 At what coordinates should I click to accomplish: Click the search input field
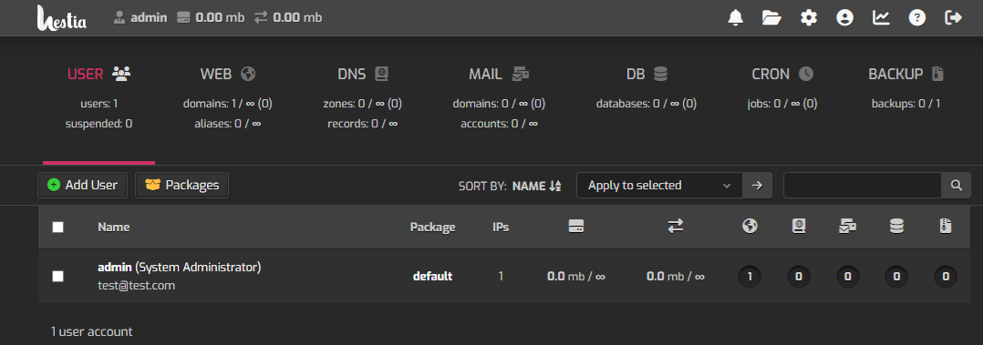863,186
